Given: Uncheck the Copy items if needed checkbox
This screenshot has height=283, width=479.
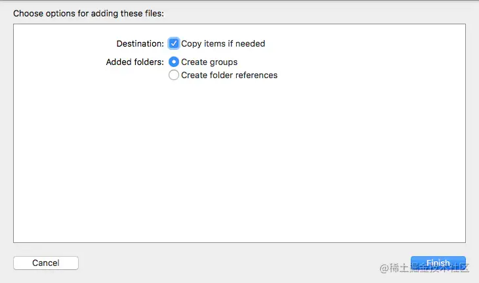Looking at the screenshot, I should (174, 43).
